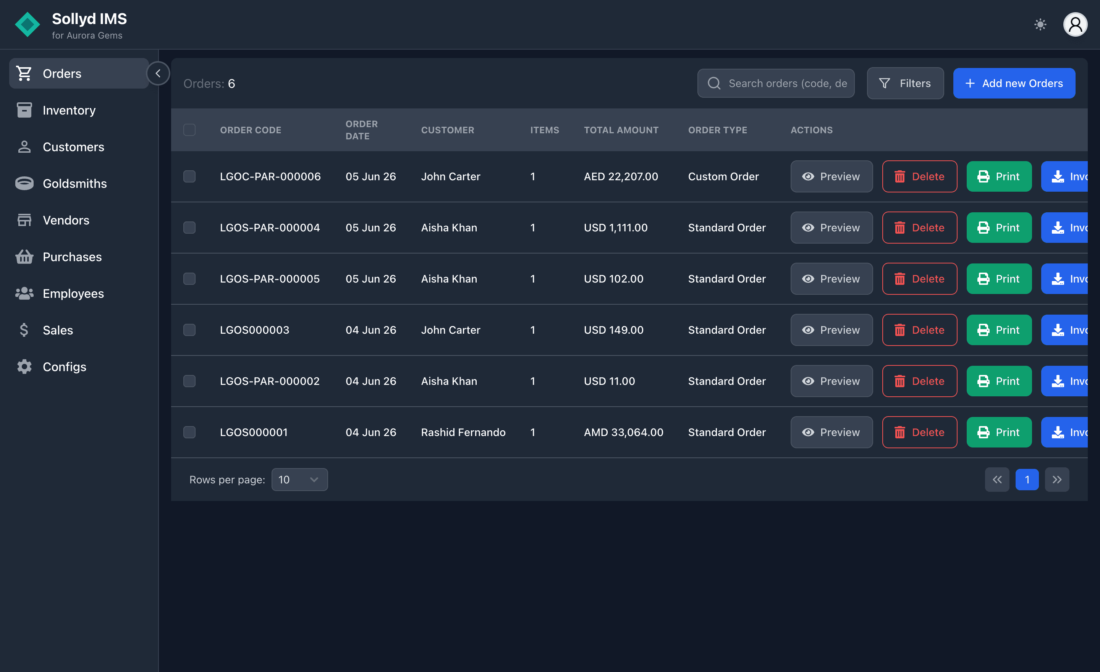The height and width of the screenshot is (672, 1100).
Task: Click the CUSTOMER column header
Action: pos(447,130)
